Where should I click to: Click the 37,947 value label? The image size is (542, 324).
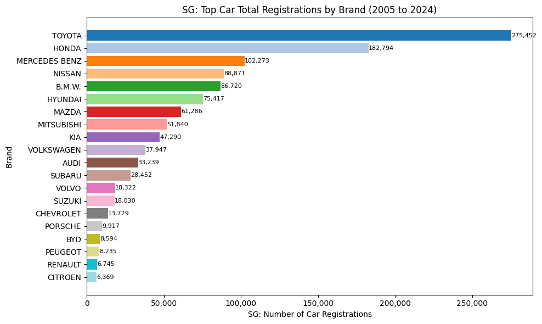[x=156, y=149]
